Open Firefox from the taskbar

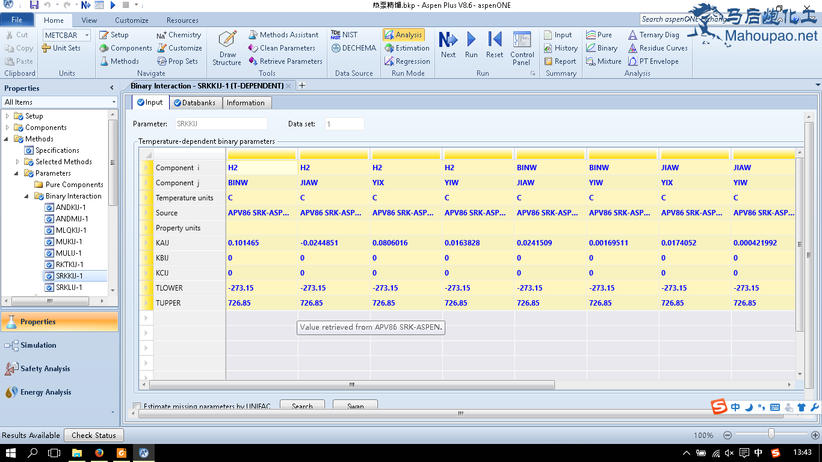[99, 453]
